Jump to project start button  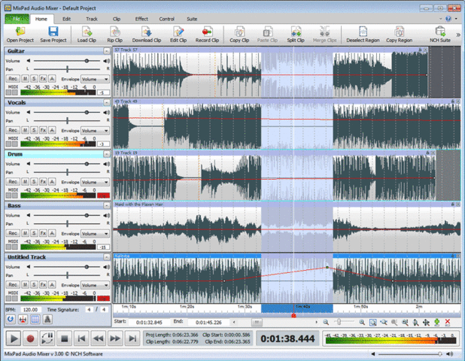(81, 338)
